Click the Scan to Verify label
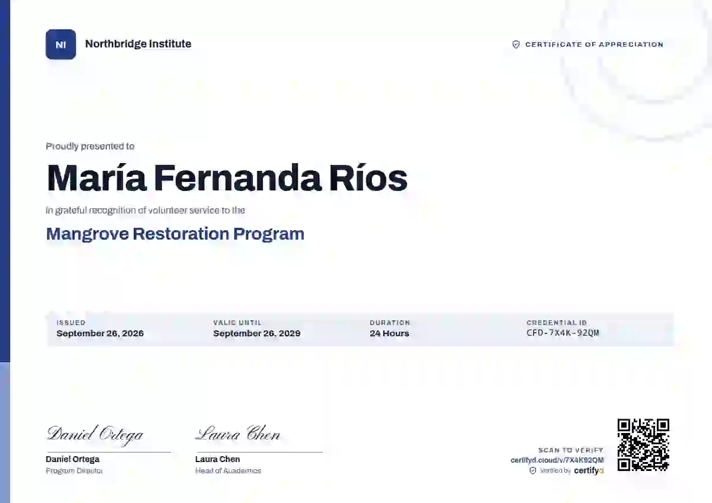712x503 pixels. pos(571,450)
